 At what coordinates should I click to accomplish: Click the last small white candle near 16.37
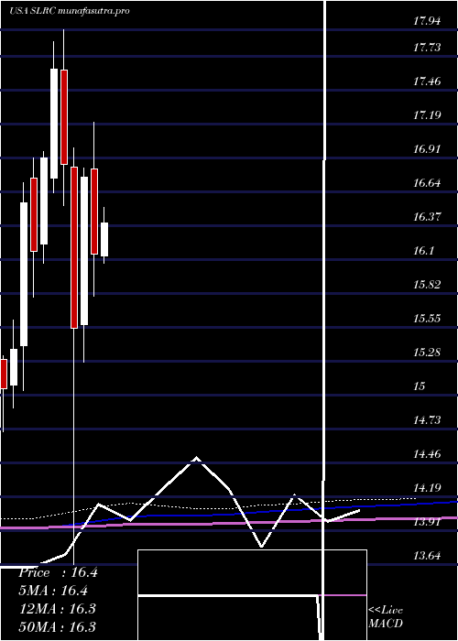click(104, 240)
